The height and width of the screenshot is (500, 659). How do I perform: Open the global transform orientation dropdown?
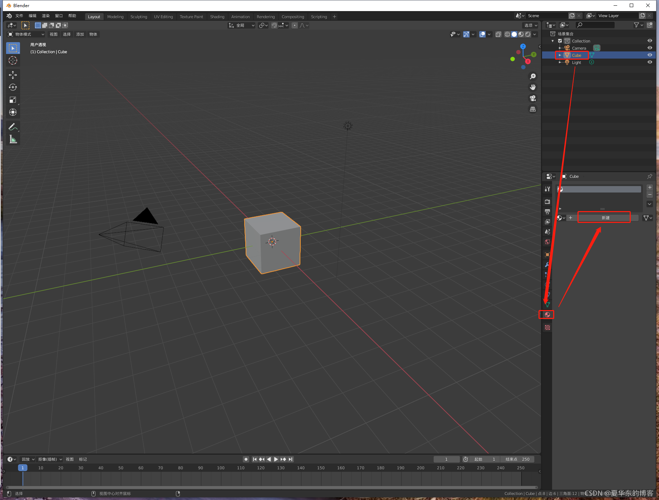point(242,25)
